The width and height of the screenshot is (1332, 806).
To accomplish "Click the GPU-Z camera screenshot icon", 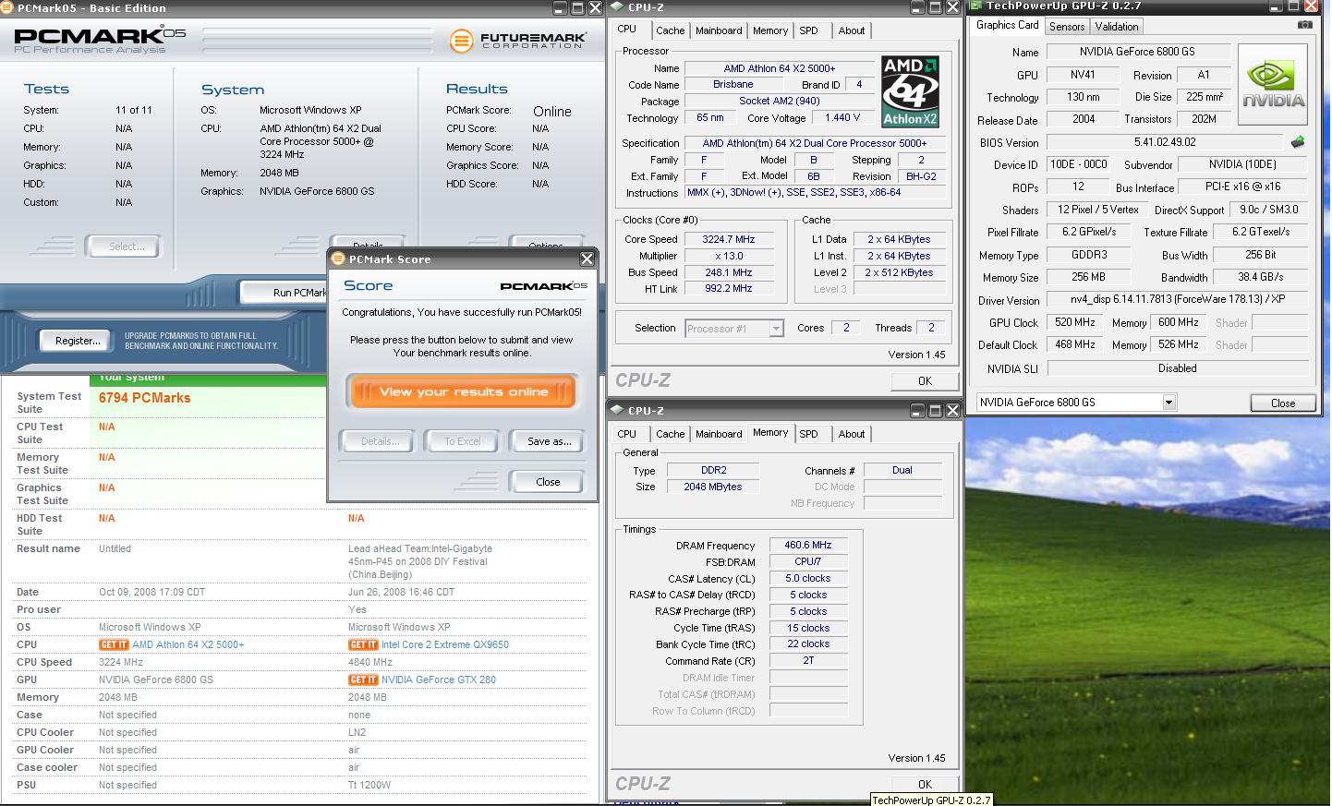I will tap(1304, 25).
